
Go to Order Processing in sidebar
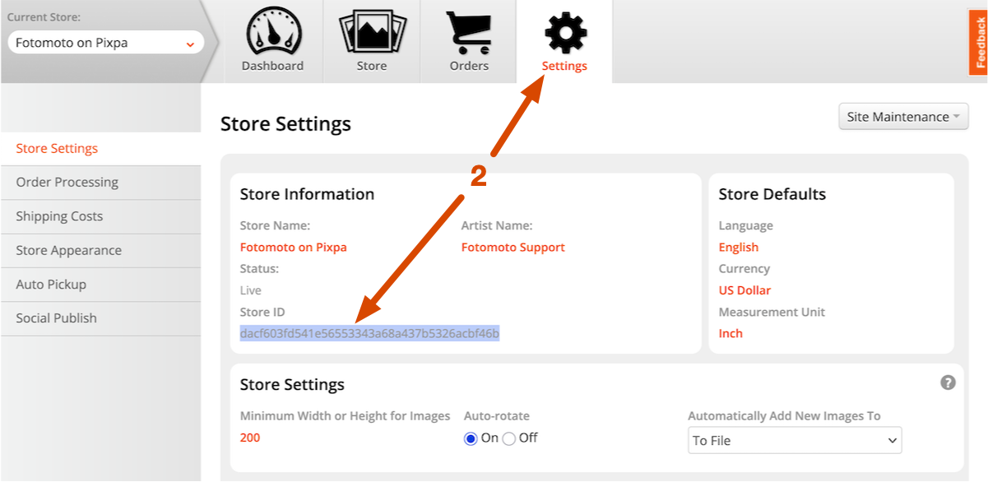[x=67, y=182]
